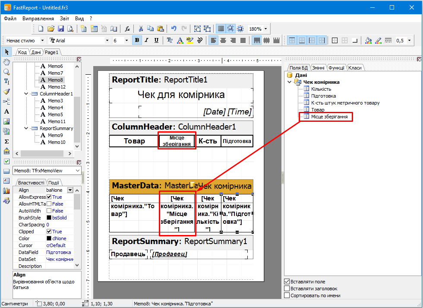Click the Preview report icon

click(x=70, y=29)
